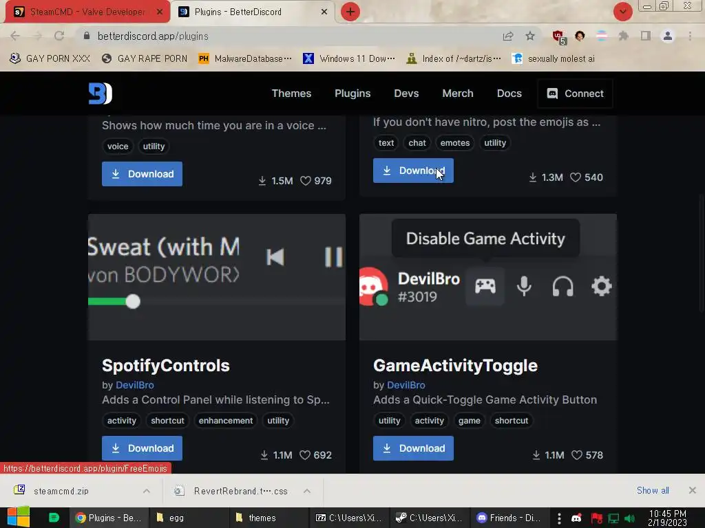Click the volume tray icon
The width and height of the screenshot is (705, 528).
pyautogui.click(x=629, y=518)
